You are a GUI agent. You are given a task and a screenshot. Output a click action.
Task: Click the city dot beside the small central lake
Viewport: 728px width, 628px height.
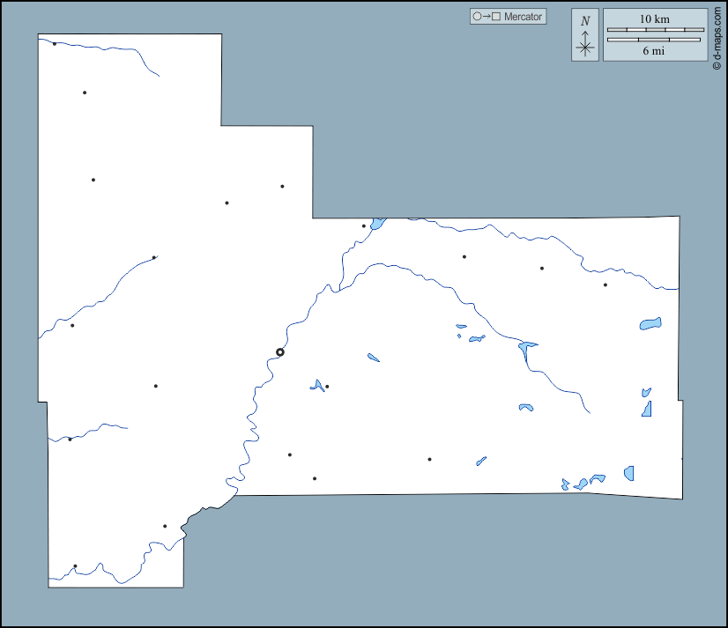tap(327, 387)
